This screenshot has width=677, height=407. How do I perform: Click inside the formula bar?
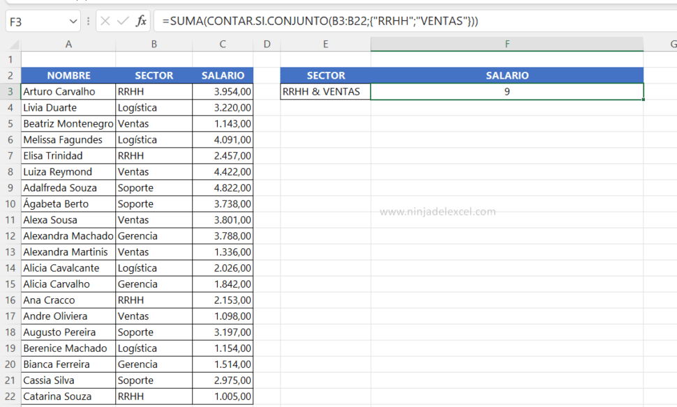click(x=314, y=21)
